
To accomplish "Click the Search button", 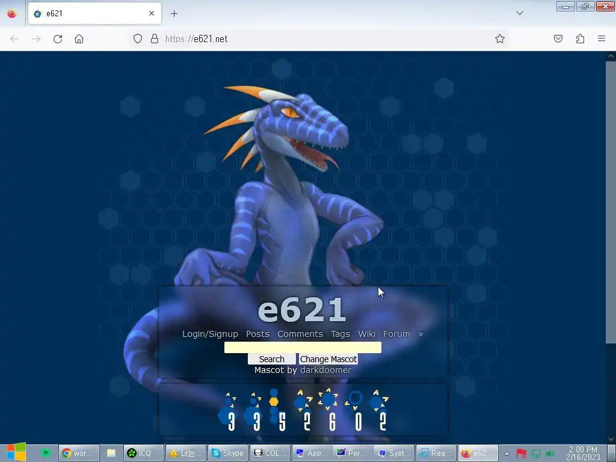I will coord(271,359).
